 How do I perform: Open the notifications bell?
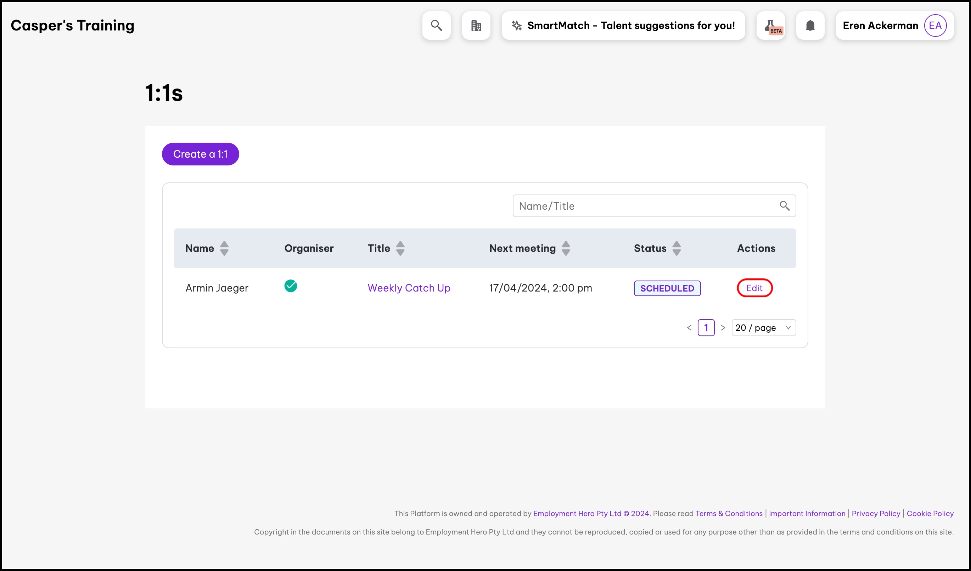pyautogui.click(x=810, y=26)
